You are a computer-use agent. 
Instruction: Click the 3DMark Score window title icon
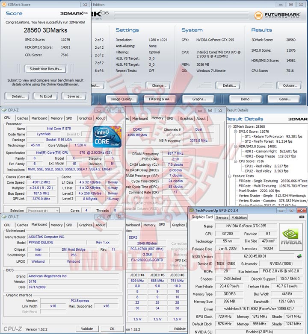(4, 4)
